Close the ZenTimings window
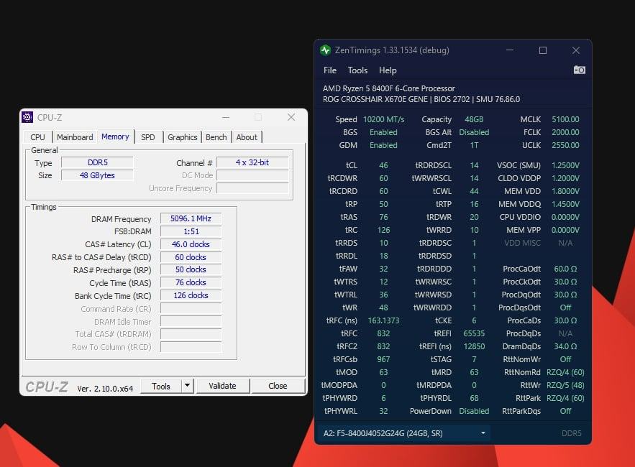Viewport: 635px width, 467px height. pos(576,50)
